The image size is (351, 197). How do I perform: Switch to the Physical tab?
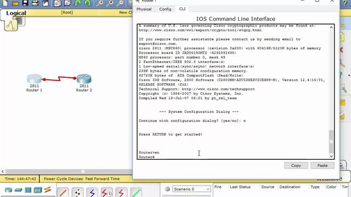(144, 9)
